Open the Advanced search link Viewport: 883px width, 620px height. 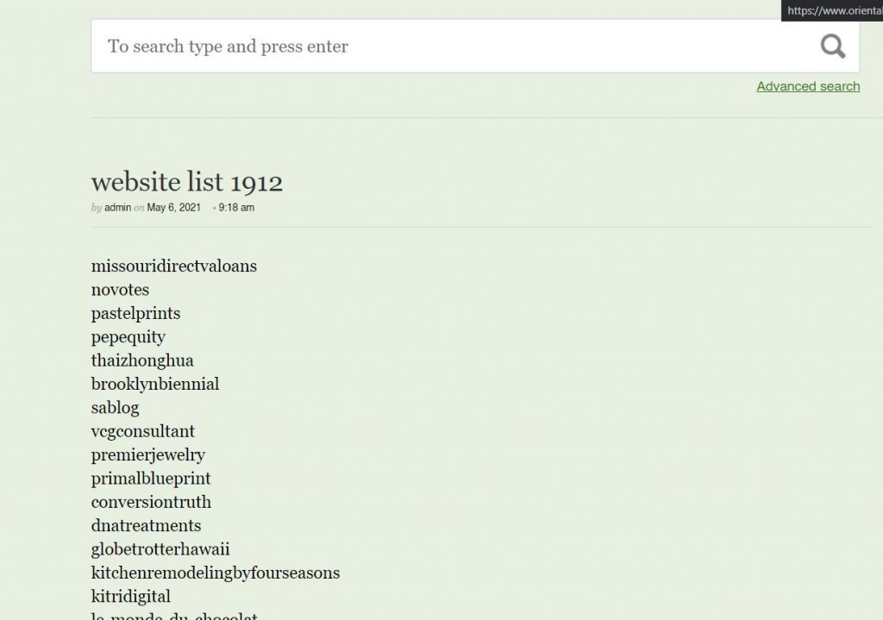pyautogui.click(x=808, y=86)
